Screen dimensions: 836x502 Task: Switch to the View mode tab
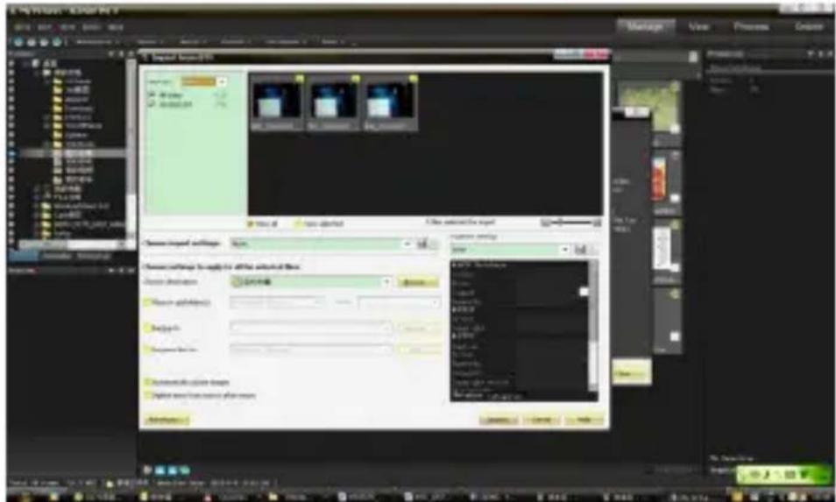tap(698, 27)
